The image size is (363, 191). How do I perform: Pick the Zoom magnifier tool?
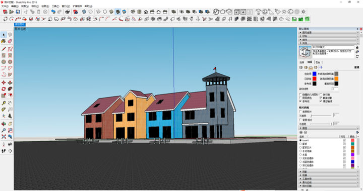pyautogui.click(x=4, y=130)
